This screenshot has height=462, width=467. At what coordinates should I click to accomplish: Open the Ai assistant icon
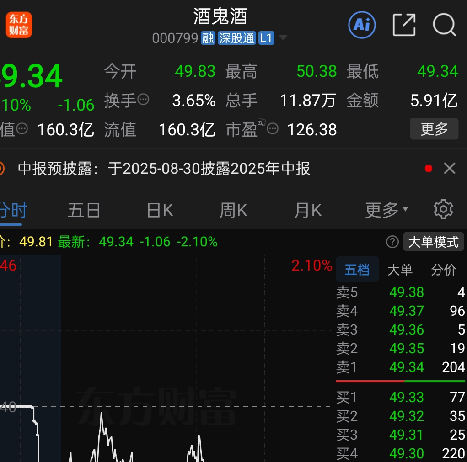point(362,25)
